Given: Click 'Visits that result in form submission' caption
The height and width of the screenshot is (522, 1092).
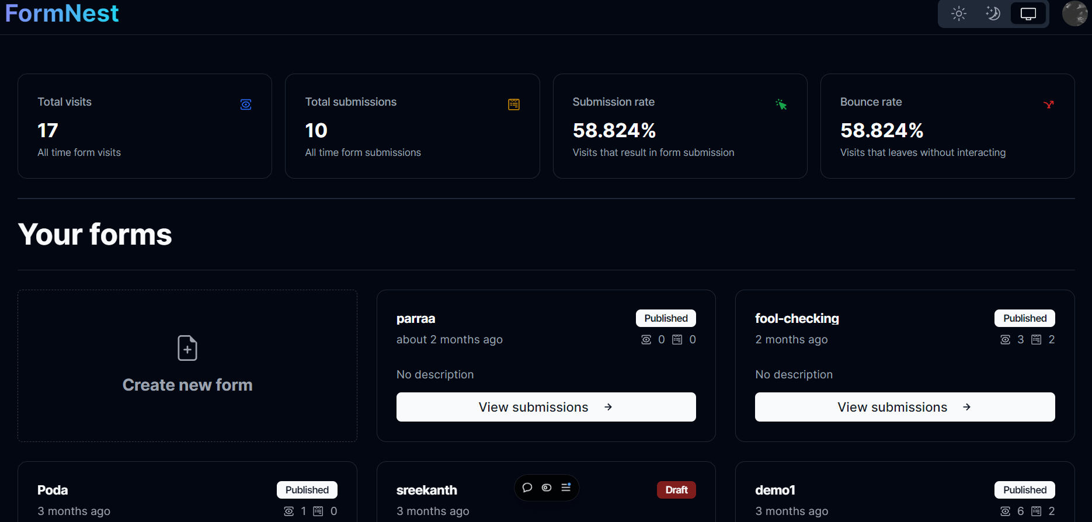Looking at the screenshot, I should point(653,152).
